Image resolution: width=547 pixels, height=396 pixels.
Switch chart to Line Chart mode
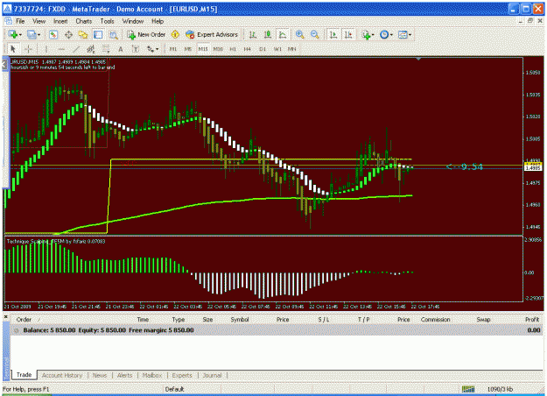pos(283,34)
